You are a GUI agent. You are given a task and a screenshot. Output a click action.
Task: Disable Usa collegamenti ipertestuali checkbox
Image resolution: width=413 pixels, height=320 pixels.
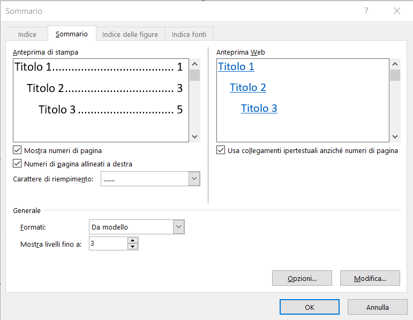[221, 151]
